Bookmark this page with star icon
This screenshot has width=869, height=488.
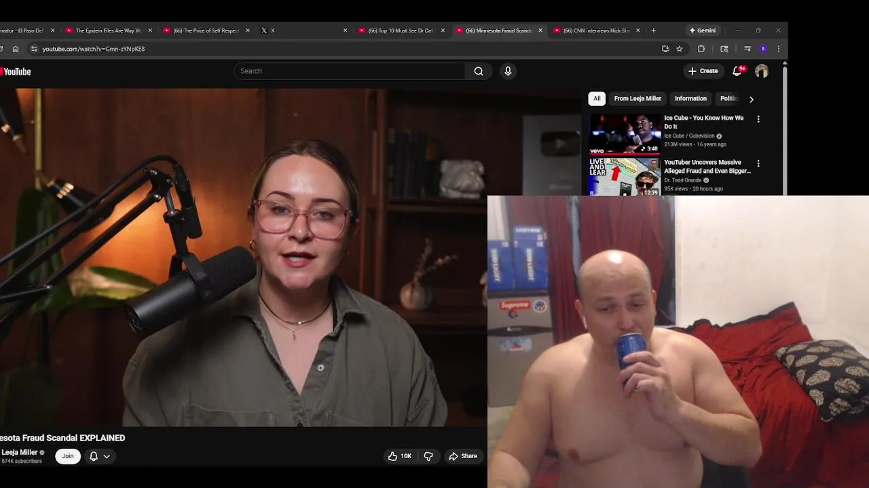tap(680, 49)
